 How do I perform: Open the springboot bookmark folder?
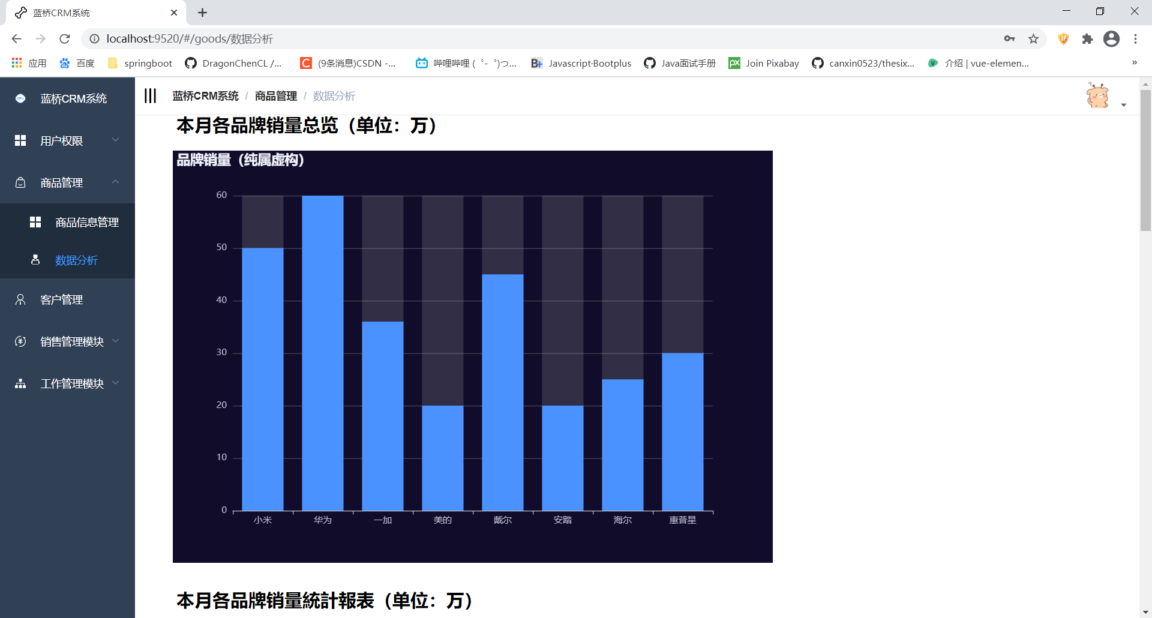tap(140, 63)
